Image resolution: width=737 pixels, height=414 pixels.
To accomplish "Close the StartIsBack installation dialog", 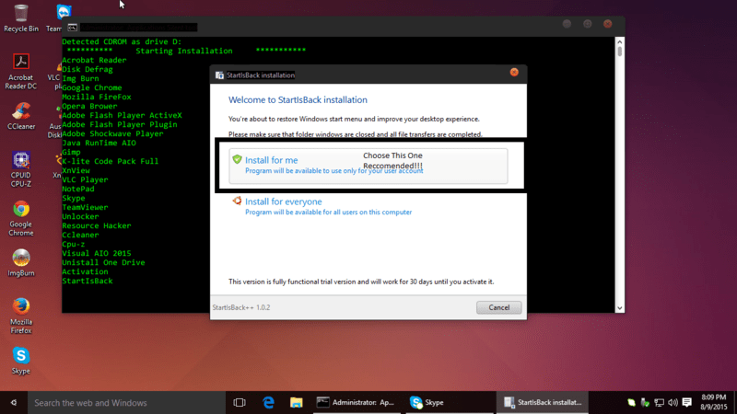I will pyautogui.click(x=514, y=73).
